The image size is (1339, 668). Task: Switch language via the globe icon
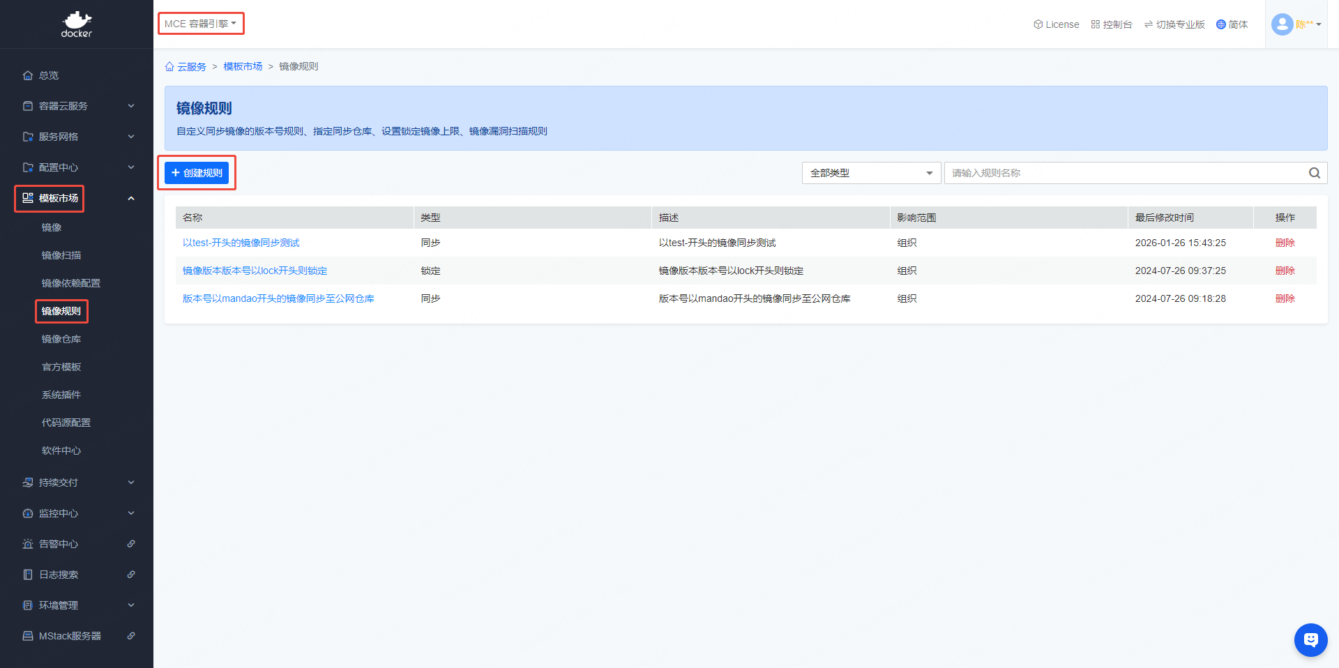(x=1220, y=24)
